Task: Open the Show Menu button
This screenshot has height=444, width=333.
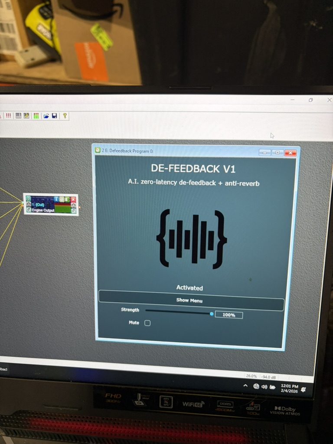Action: tap(191, 300)
